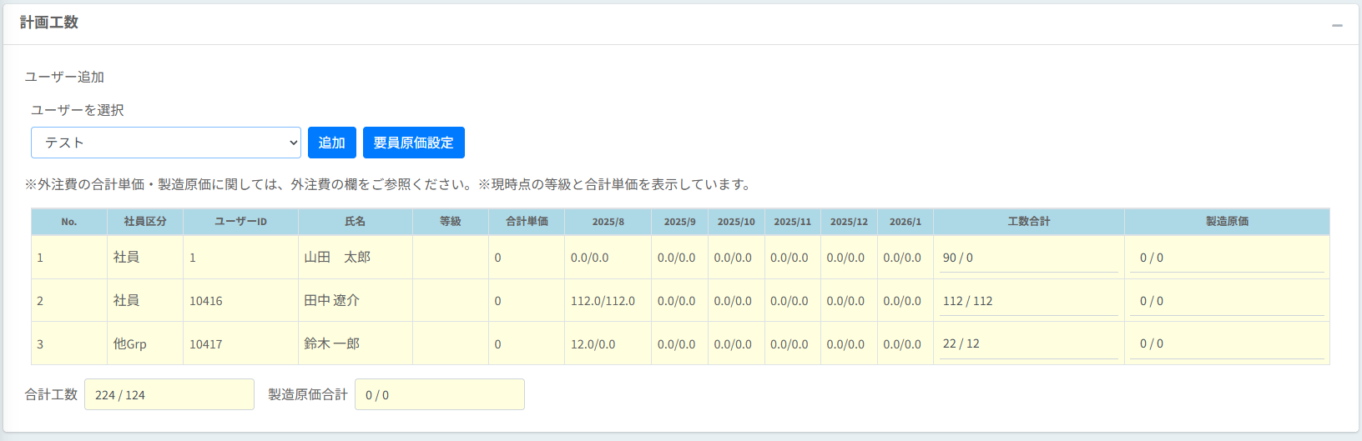Click the 製造原価 column header

pyautogui.click(x=1226, y=222)
